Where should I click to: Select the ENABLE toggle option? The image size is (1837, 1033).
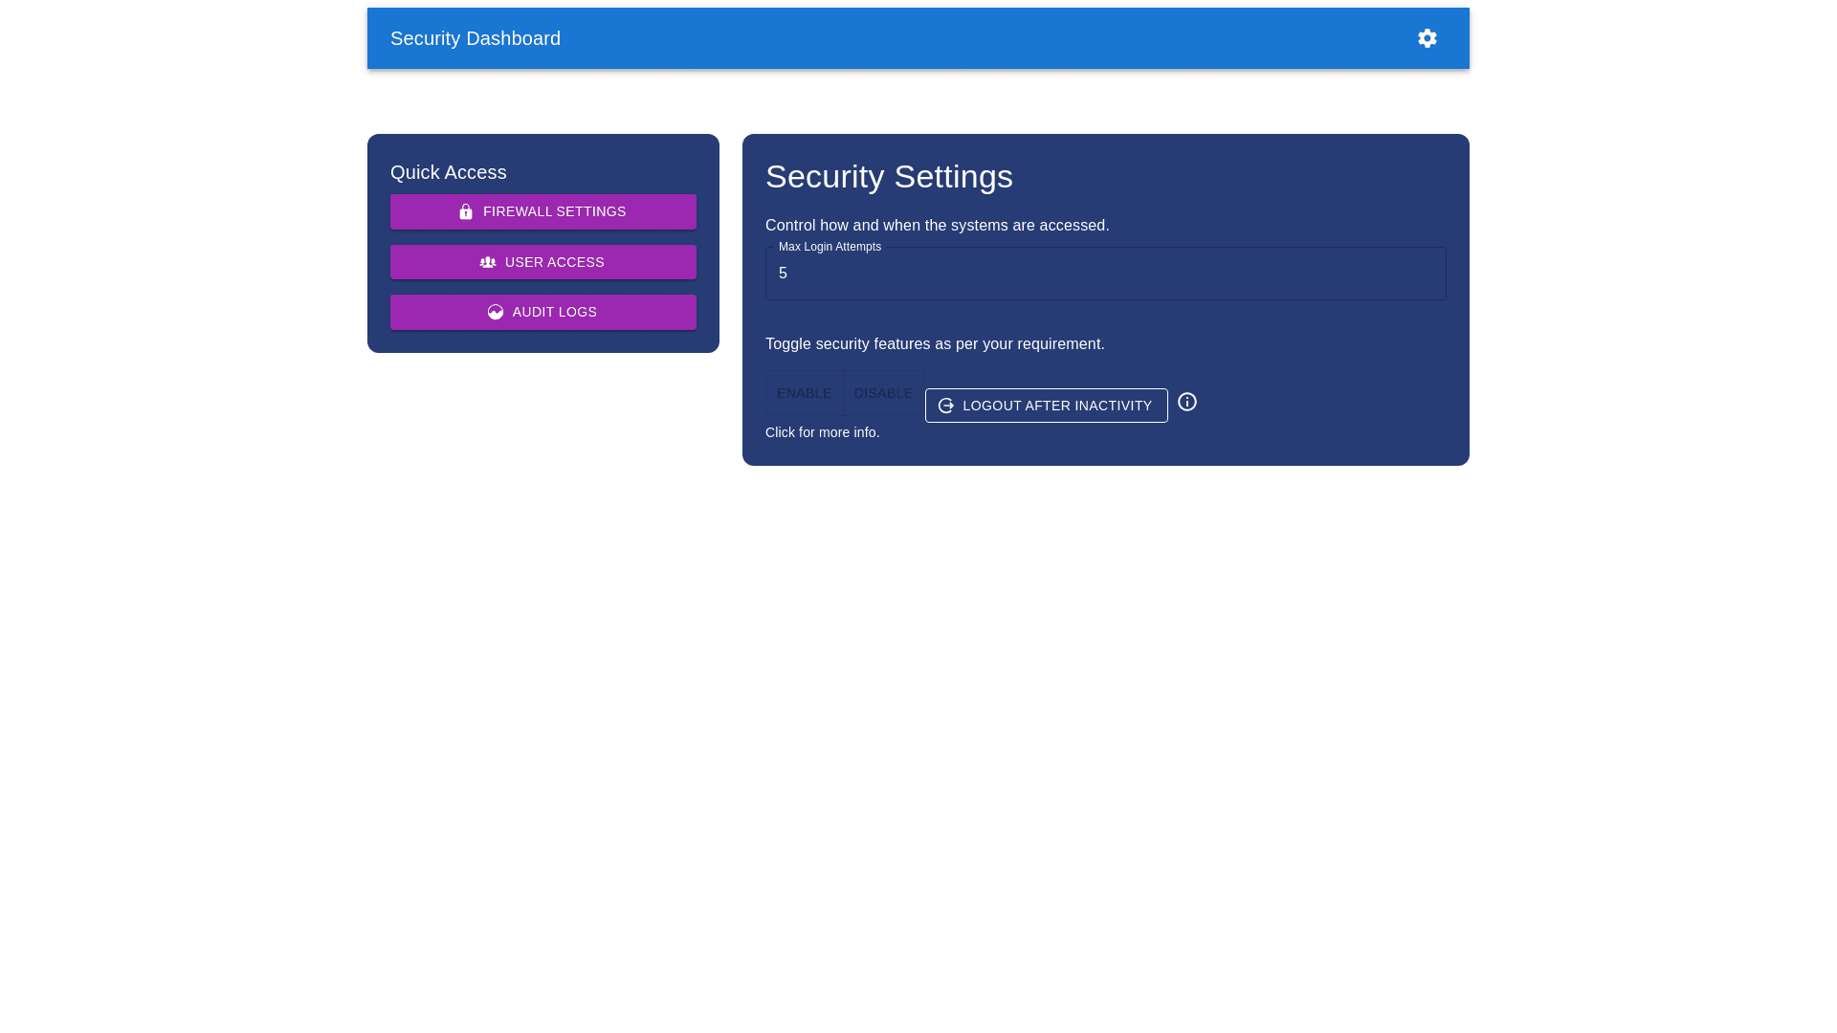coord(804,393)
